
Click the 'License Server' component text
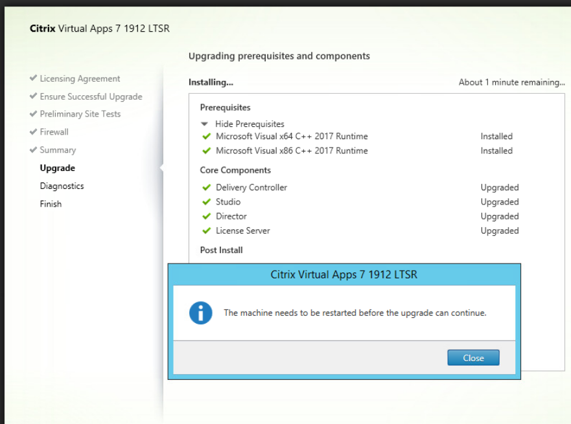(x=243, y=230)
